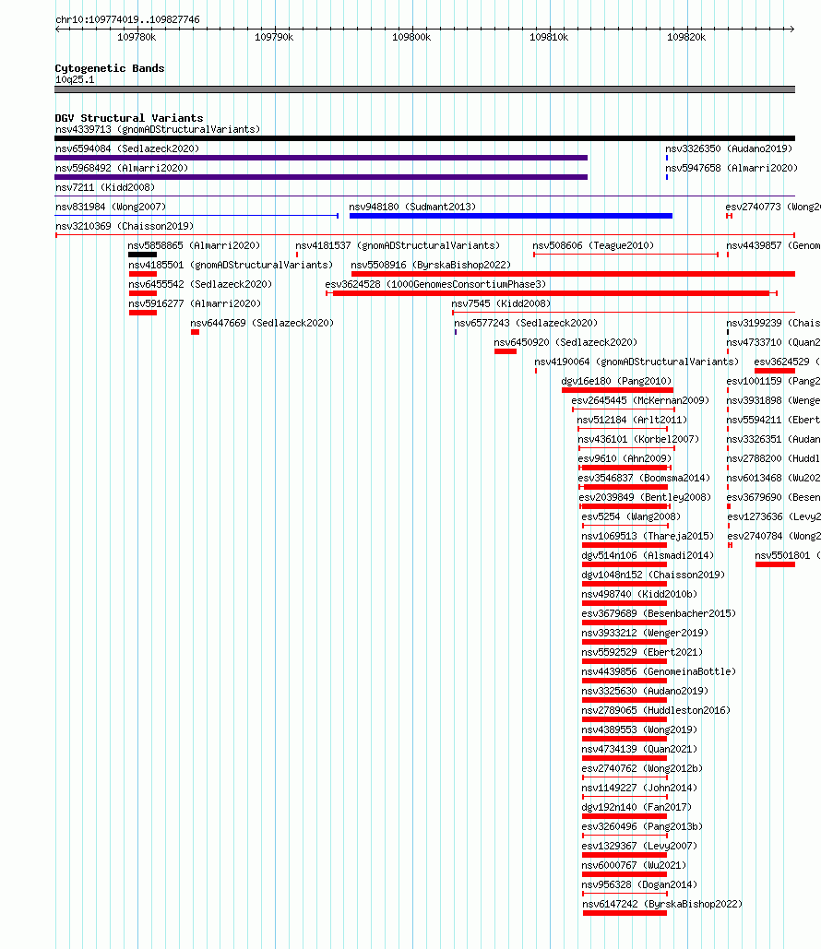Screen dimensions: 821x949
Task: Click the nsv3210369 Chaisson2019 label
Action: pyautogui.click(x=125, y=226)
